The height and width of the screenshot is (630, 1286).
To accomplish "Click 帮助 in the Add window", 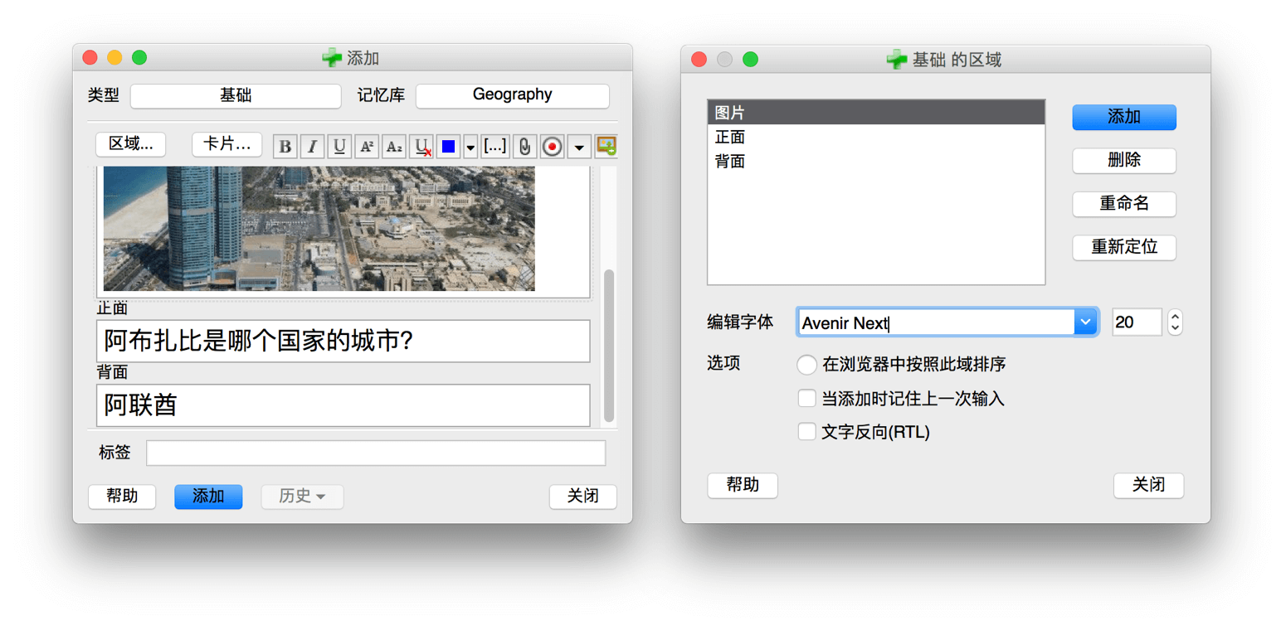I will 123,497.
